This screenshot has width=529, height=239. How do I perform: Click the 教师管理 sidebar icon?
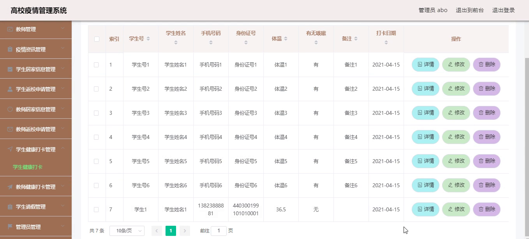[10, 29]
